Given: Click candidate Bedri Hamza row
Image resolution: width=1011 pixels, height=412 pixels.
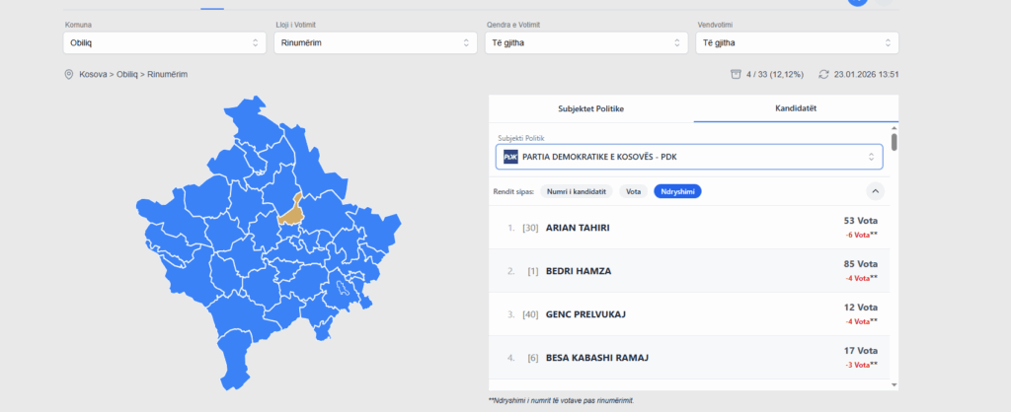Looking at the screenshot, I should click(x=691, y=271).
